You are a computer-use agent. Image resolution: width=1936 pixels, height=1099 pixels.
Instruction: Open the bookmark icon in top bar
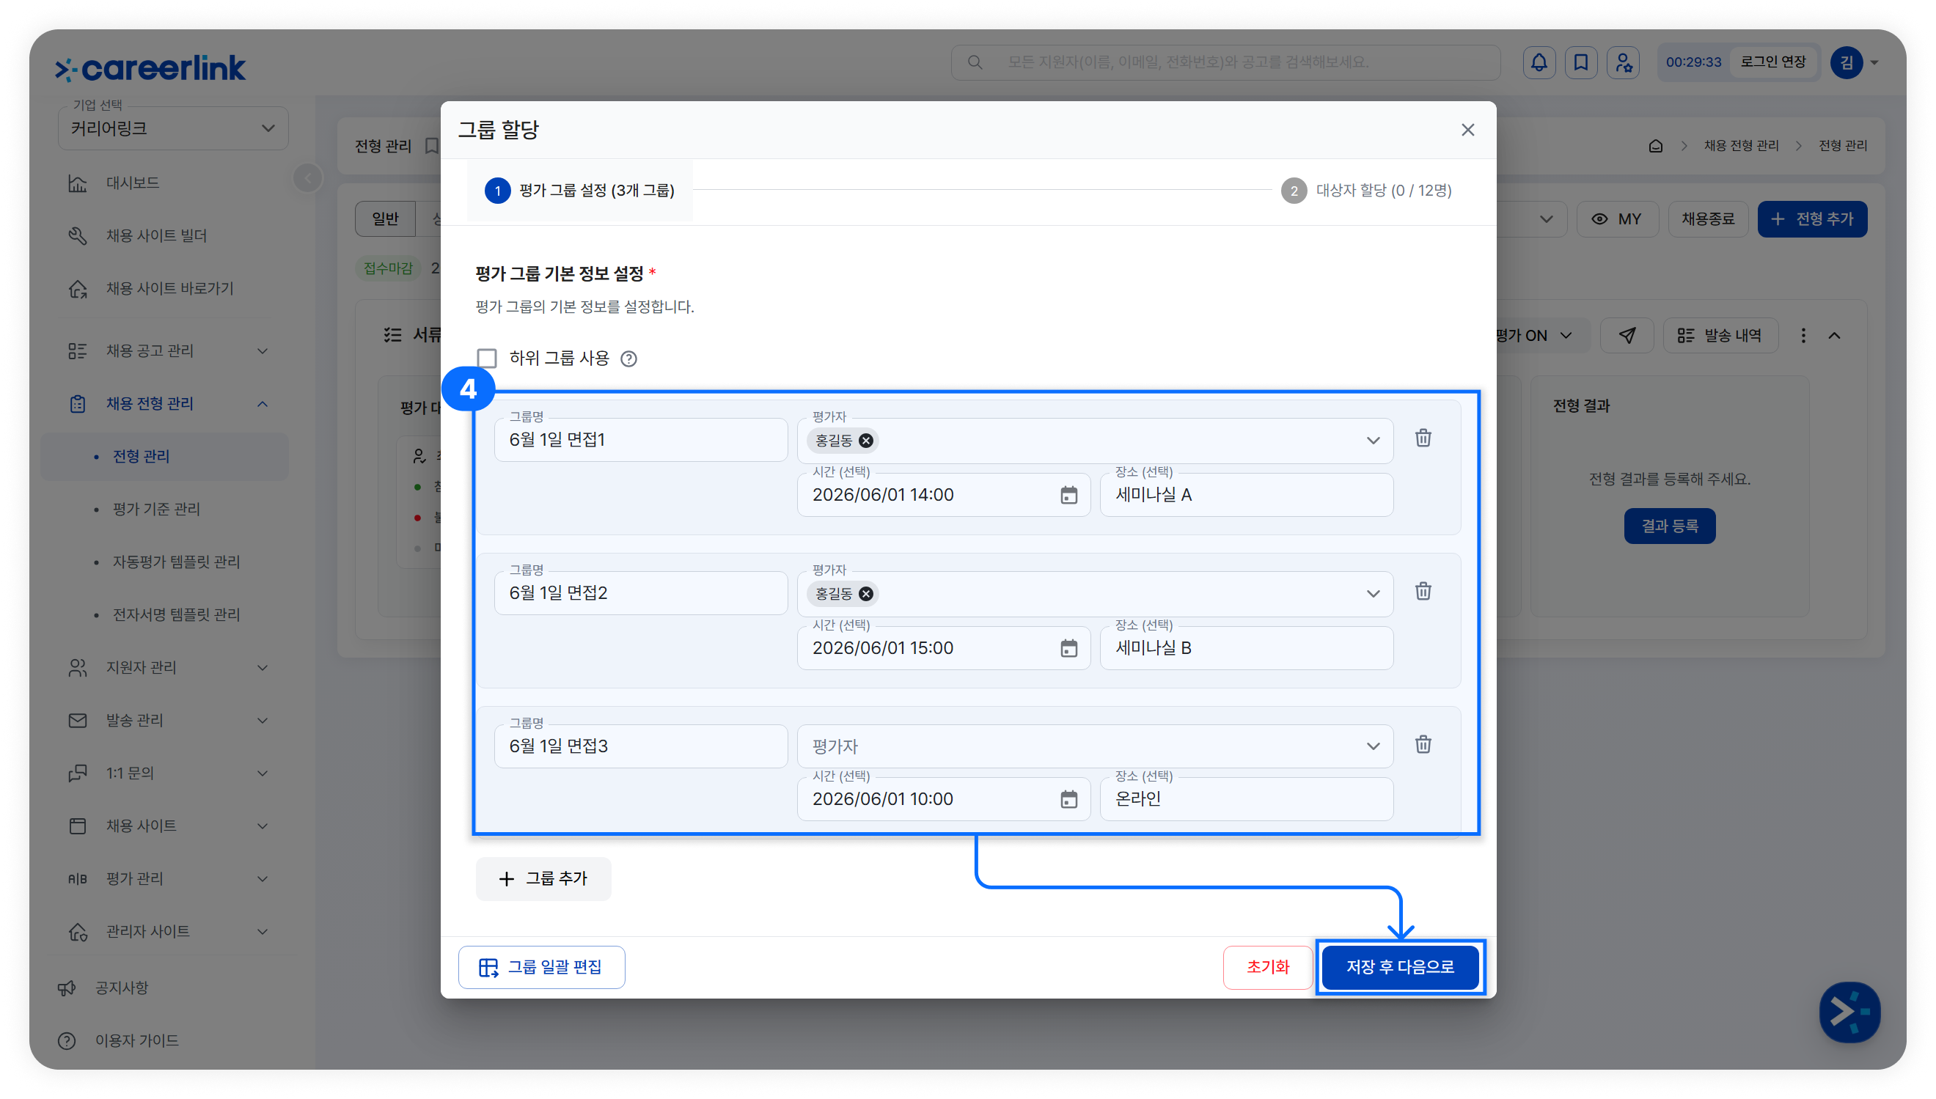coord(1581,62)
